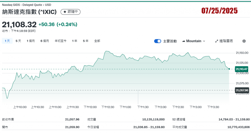Click the green endpoint dot on chart line
This screenshot has height=133, width=251.
229,69
